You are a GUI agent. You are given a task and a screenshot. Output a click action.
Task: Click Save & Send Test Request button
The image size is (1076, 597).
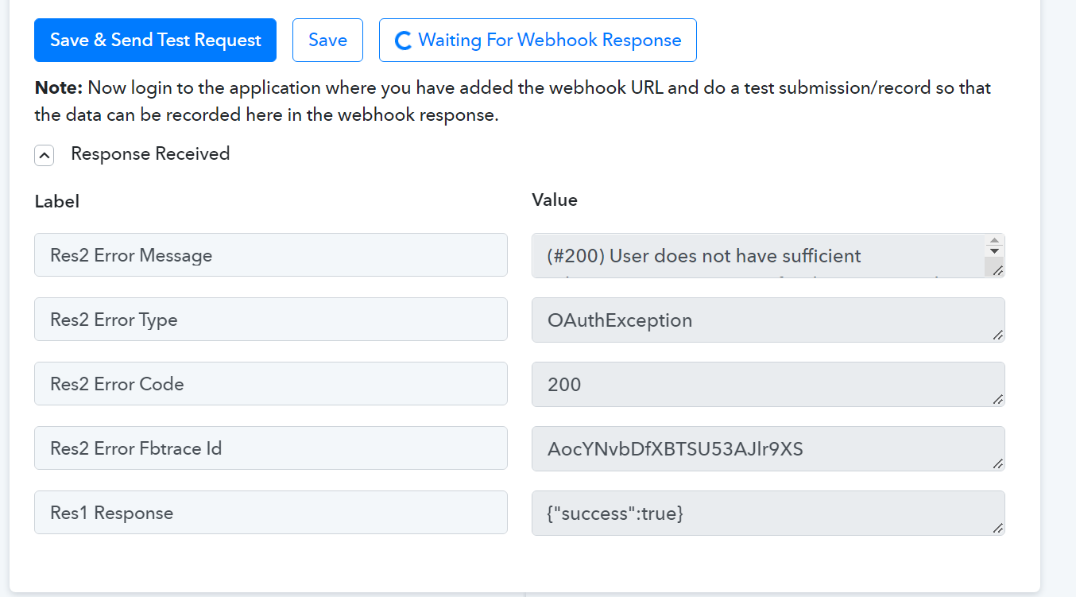(x=155, y=40)
